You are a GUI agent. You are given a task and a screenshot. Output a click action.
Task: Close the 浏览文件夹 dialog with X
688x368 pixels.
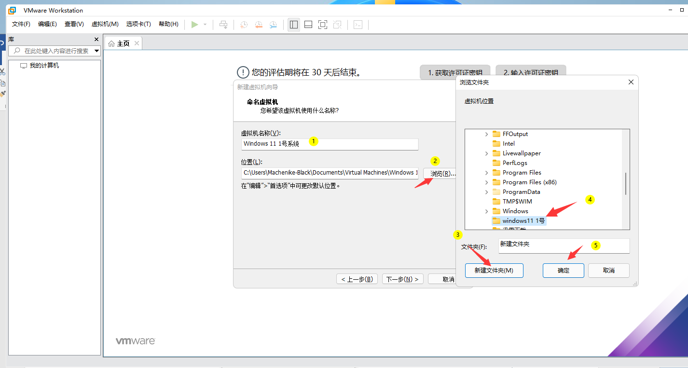pos(631,82)
